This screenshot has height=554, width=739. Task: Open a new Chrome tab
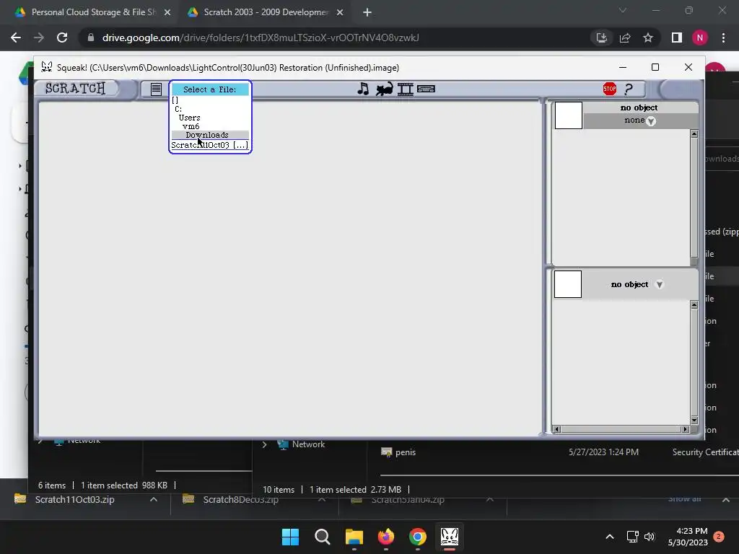click(367, 12)
